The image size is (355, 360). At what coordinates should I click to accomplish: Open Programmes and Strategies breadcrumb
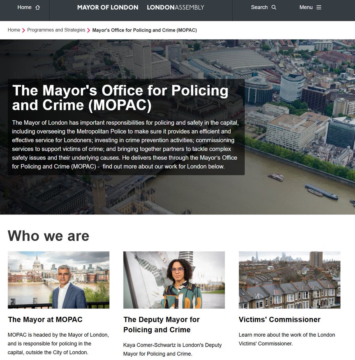point(56,30)
